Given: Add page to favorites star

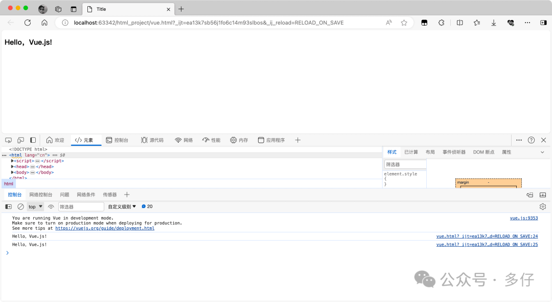Looking at the screenshot, I should (x=404, y=23).
